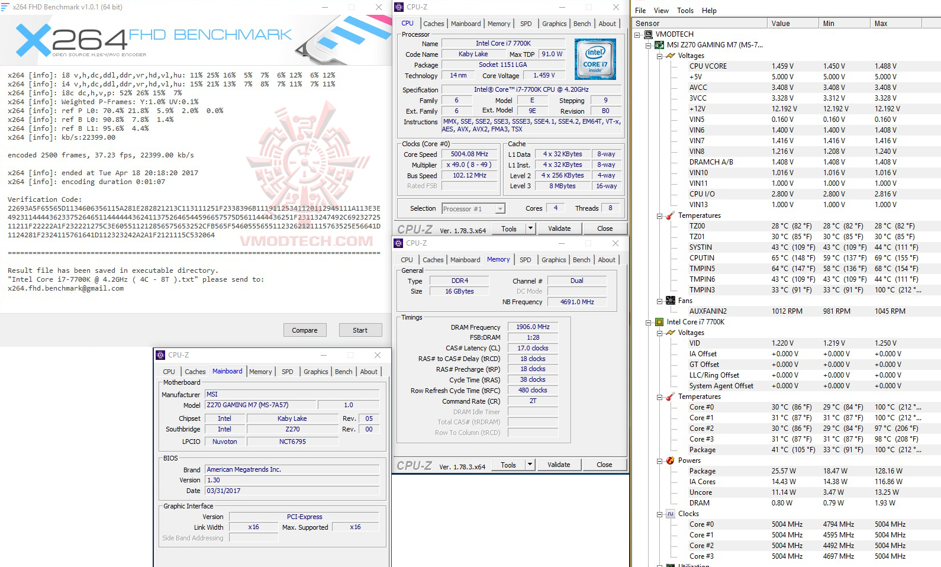Click the Temperatures thermometer icon under MSI Z270

coord(671,215)
